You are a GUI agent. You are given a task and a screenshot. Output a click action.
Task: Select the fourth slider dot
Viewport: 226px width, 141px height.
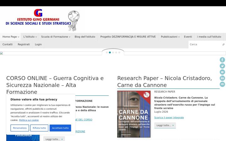point(116,53)
